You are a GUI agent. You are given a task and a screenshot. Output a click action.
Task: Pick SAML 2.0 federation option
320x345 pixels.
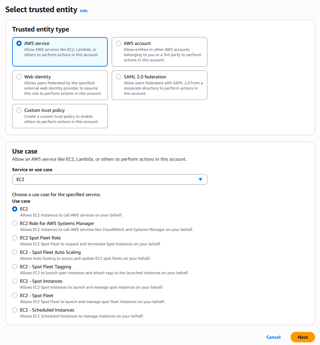119,77
